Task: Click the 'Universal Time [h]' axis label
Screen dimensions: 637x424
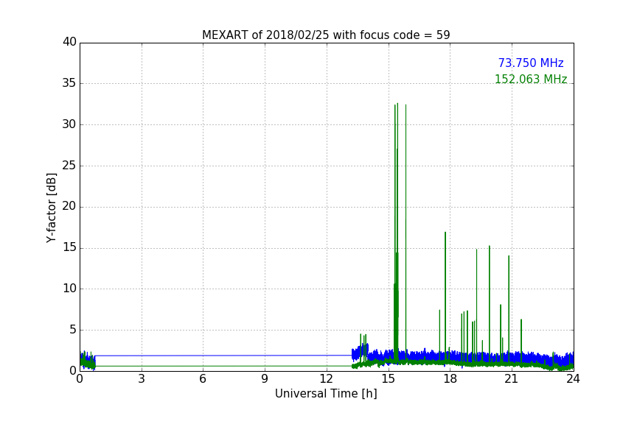Action: click(326, 394)
